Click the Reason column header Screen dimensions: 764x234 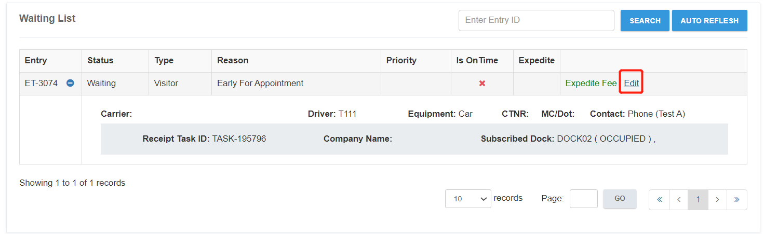coord(233,60)
